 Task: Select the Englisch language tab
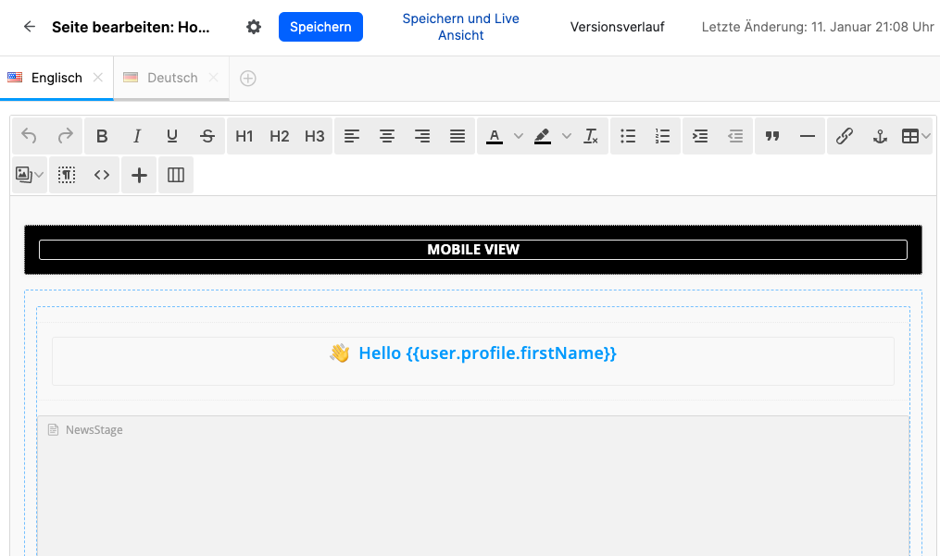[x=56, y=78]
